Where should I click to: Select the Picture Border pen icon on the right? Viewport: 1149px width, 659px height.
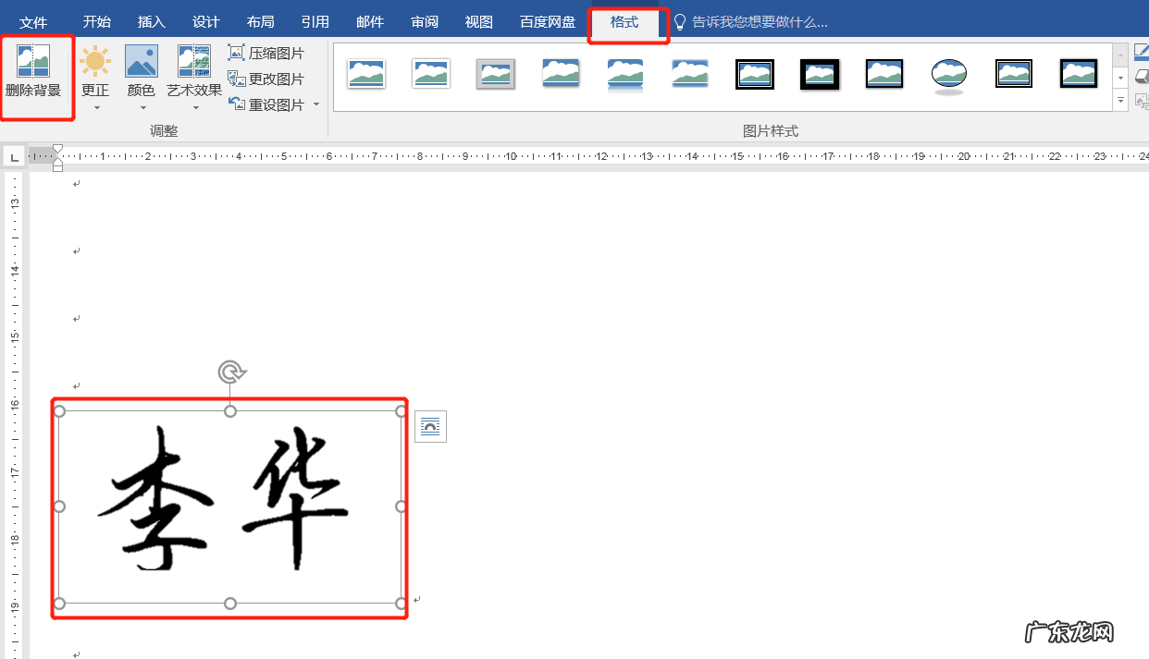coord(1143,53)
